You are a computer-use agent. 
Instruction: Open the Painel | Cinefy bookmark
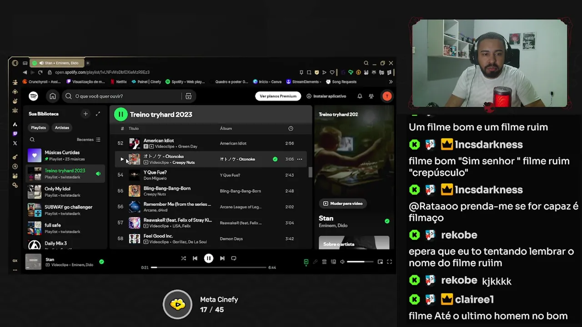[146, 82]
